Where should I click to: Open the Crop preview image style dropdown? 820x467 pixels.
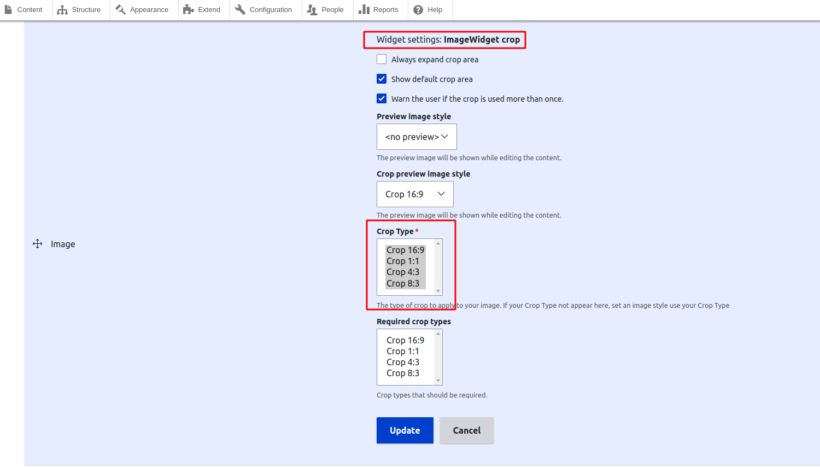[415, 194]
